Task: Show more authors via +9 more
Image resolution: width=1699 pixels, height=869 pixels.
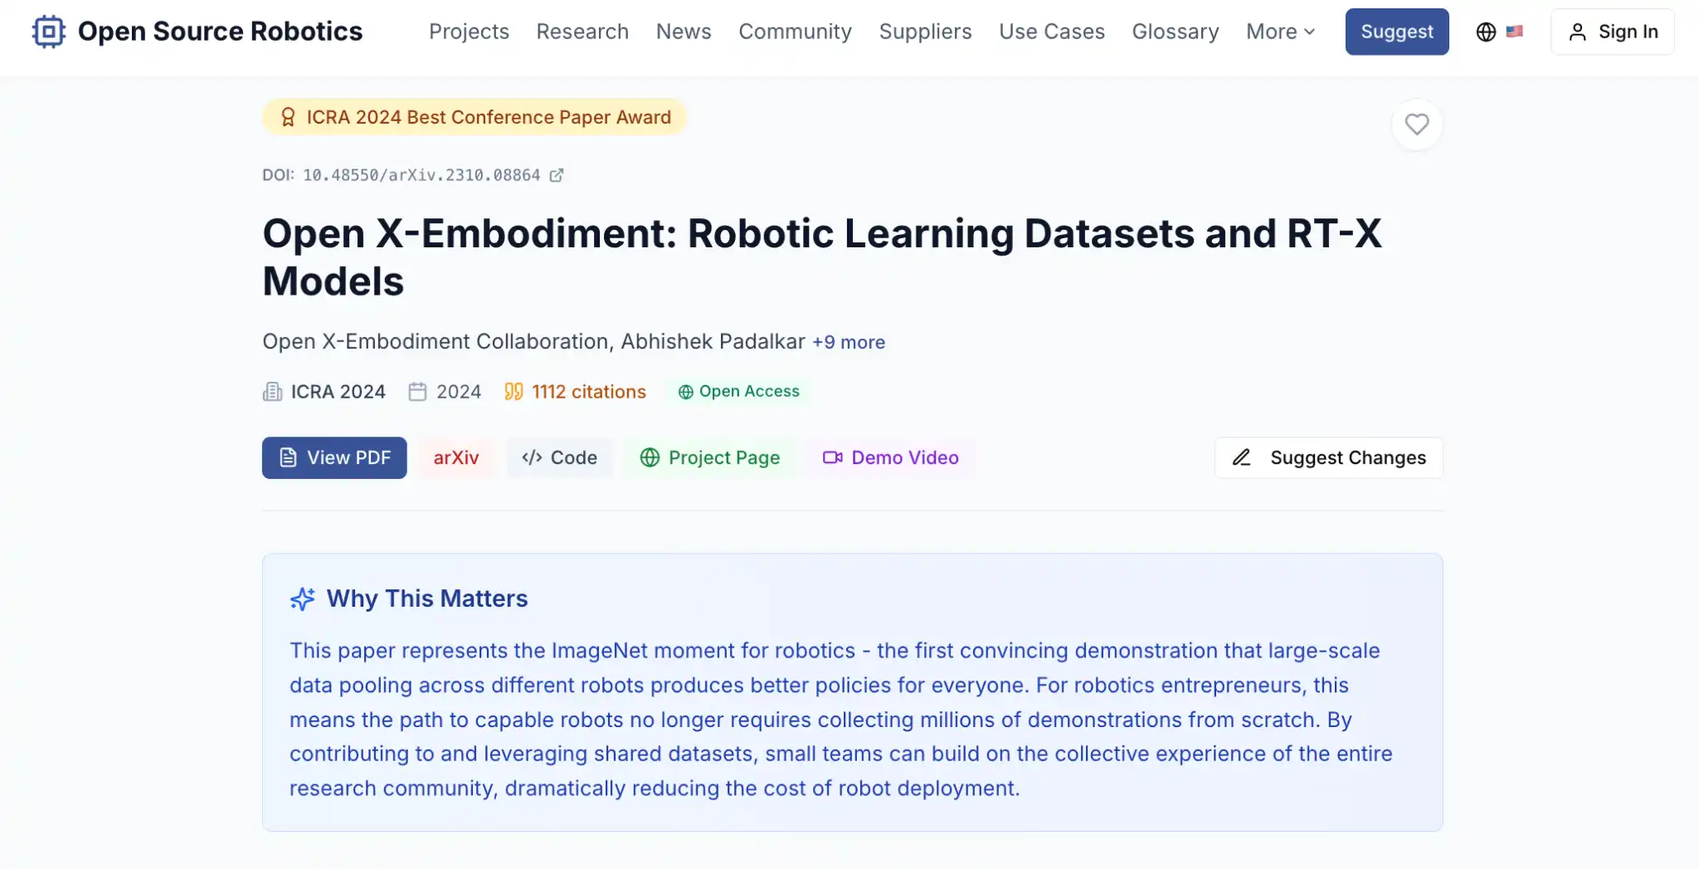Action: point(849,342)
